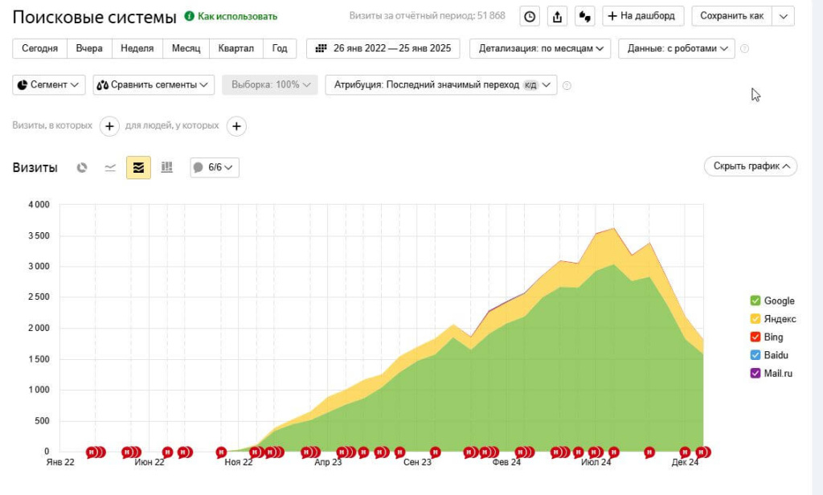Click help question icon next to Атрибуция dropdown
The image size is (823, 495).
[x=567, y=85]
